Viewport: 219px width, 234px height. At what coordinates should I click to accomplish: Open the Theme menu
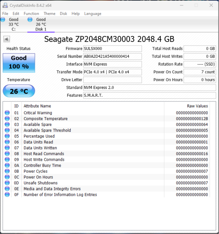(x=49, y=14)
